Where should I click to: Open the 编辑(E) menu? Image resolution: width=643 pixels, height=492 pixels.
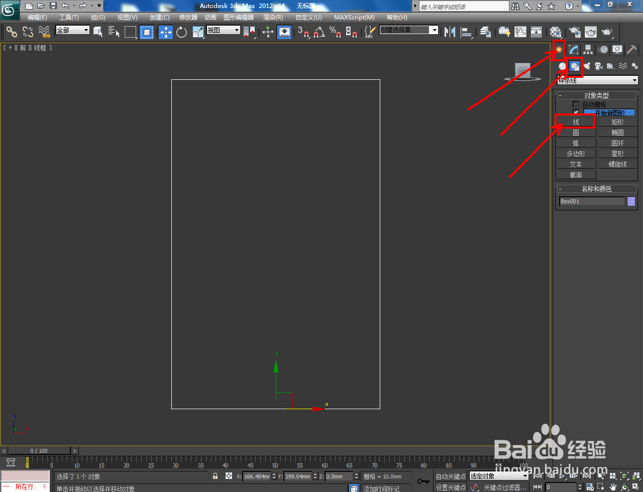coord(37,18)
